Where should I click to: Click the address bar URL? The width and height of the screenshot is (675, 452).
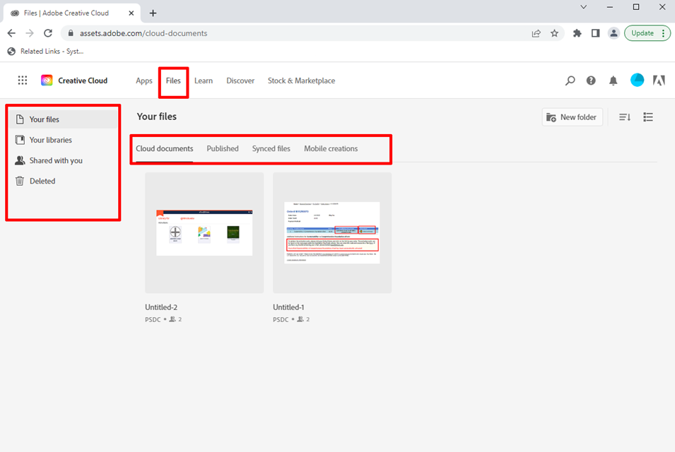point(143,33)
